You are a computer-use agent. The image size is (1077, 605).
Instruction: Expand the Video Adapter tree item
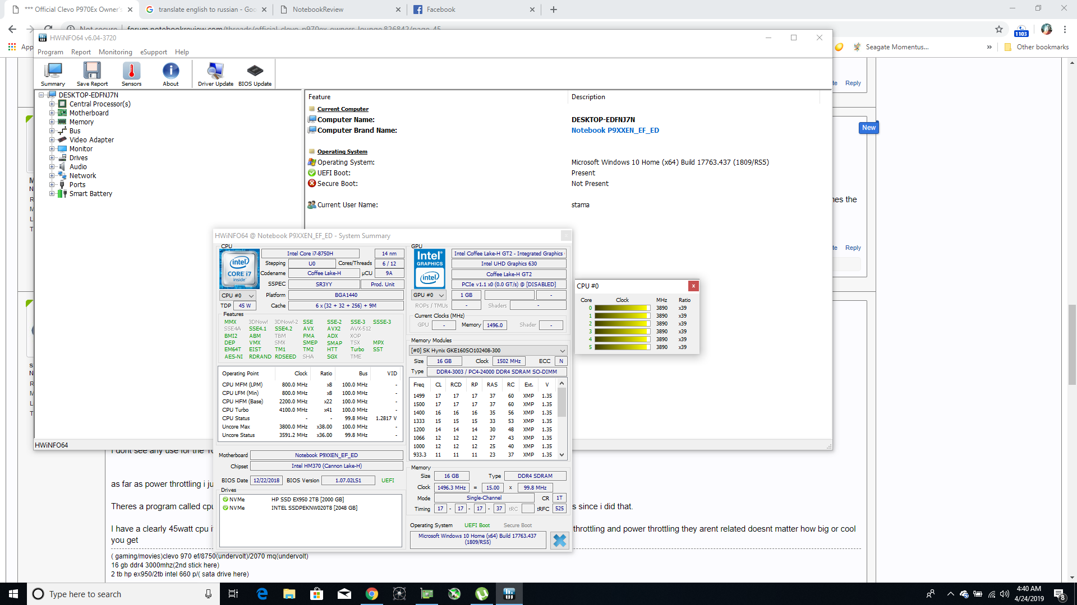(52, 139)
